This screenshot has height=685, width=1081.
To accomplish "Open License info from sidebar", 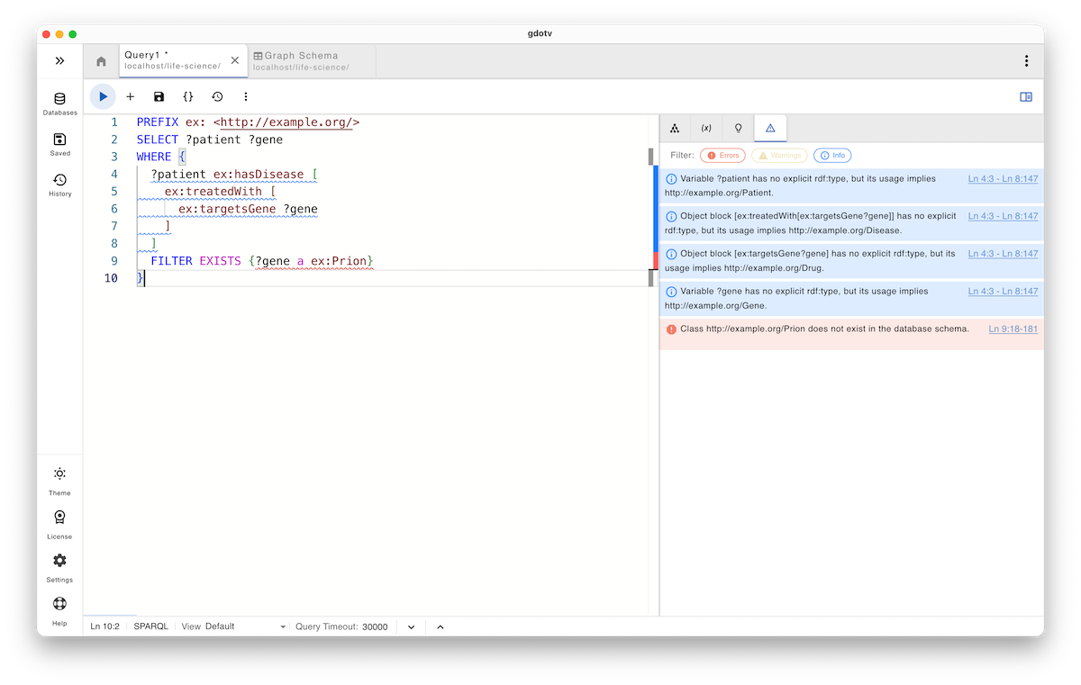I will 59,522.
